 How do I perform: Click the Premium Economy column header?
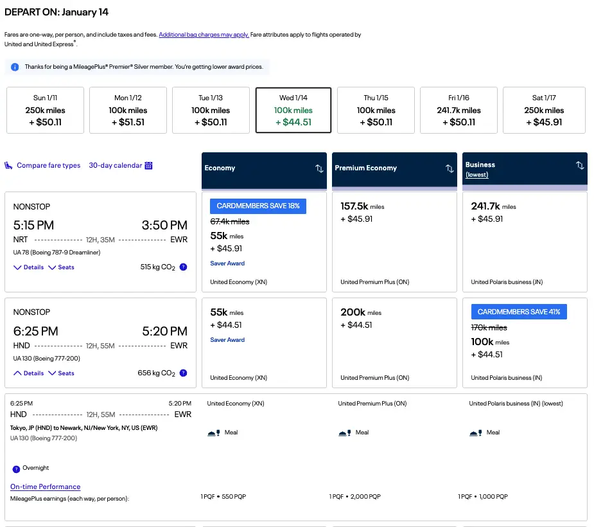point(394,170)
